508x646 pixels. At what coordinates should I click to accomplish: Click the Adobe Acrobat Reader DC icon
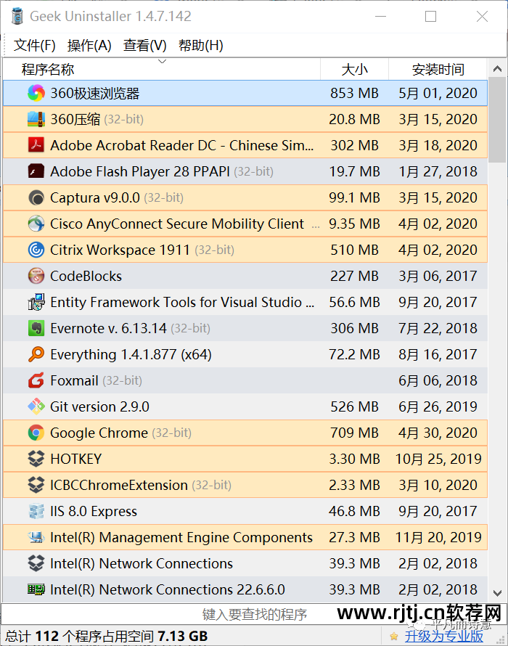pos(36,145)
